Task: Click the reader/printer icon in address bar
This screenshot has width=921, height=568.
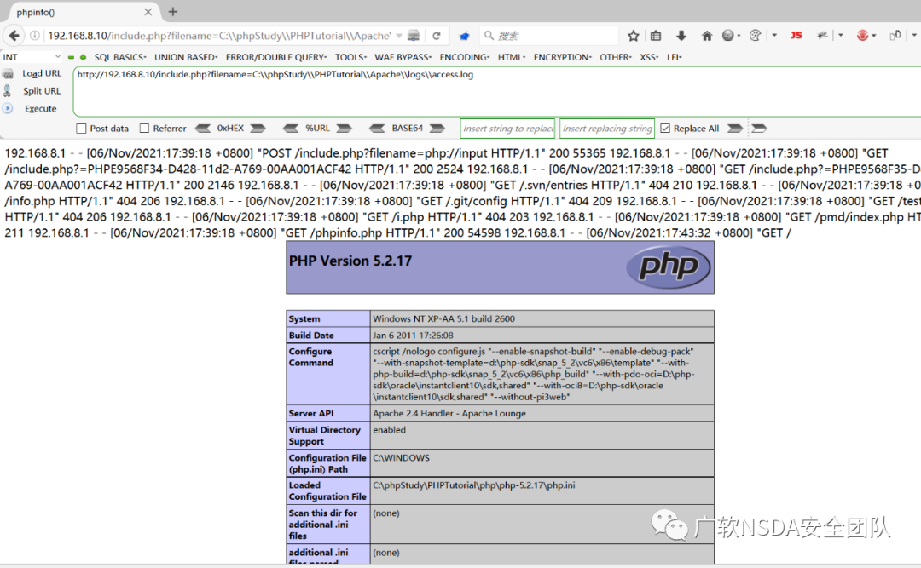Action: point(414,36)
